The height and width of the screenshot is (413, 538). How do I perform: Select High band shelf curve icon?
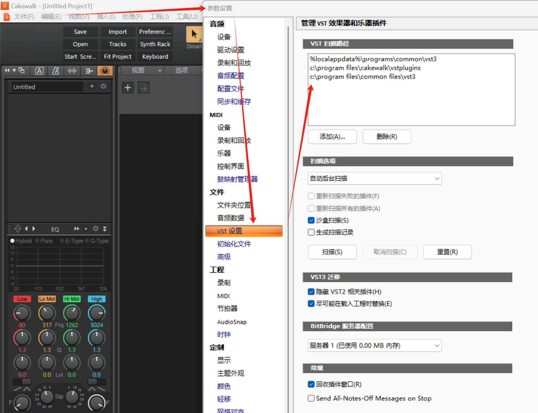coord(101,389)
